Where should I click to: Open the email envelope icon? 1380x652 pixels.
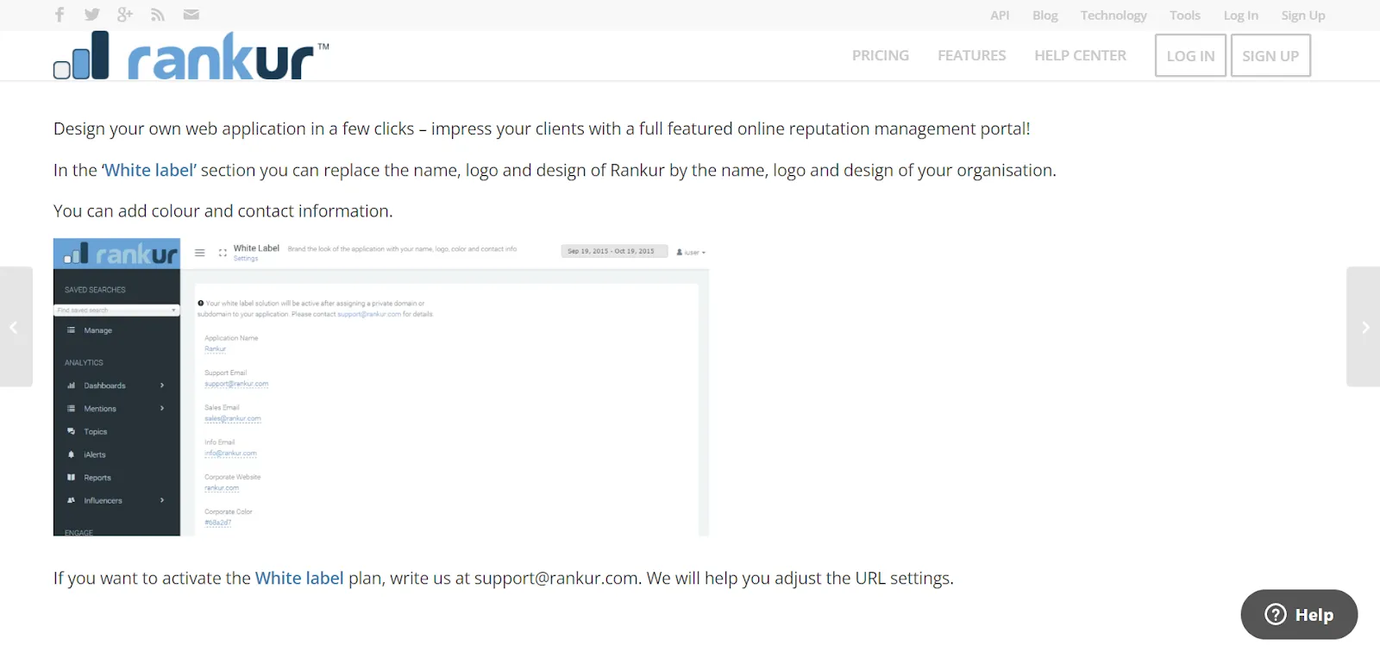pyautogui.click(x=191, y=15)
